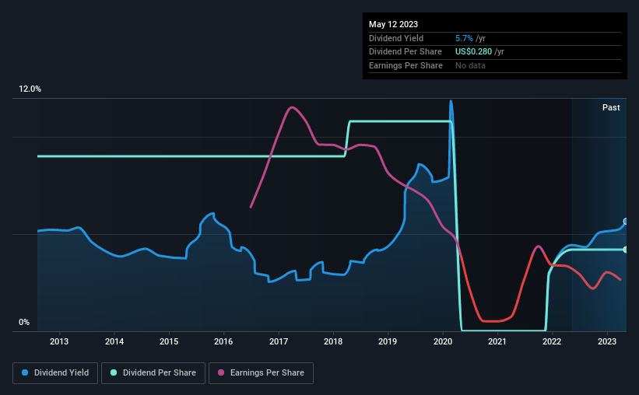Click the teal Dividend Per Share legend dot
This screenshot has height=395, width=639.
(x=114, y=372)
